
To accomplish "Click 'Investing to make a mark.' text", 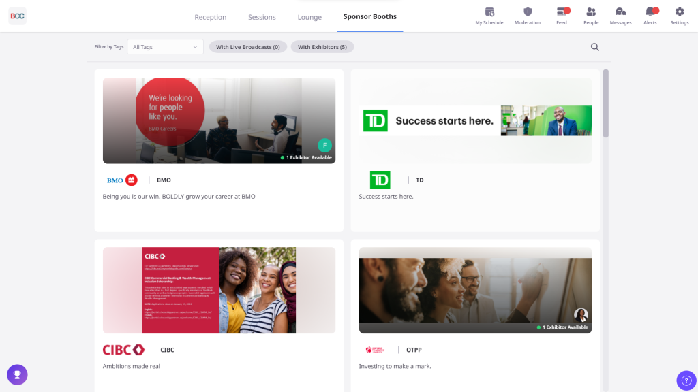I will tap(395, 366).
